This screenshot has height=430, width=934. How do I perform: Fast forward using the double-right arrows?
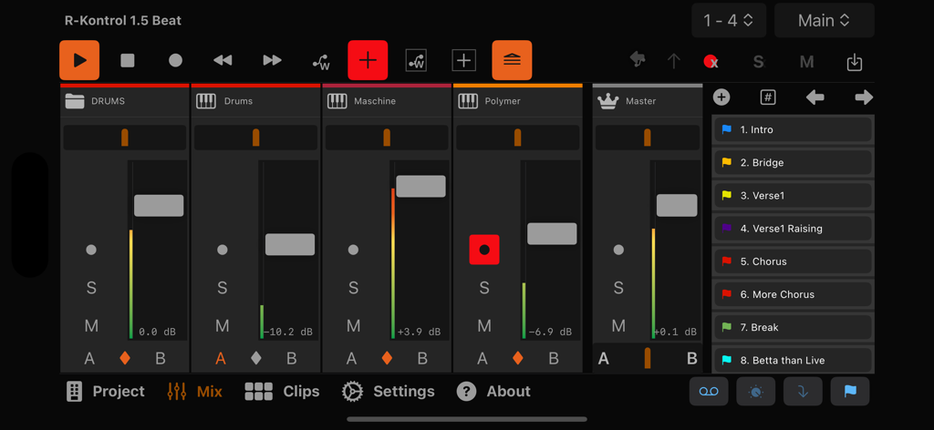pyautogui.click(x=272, y=60)
